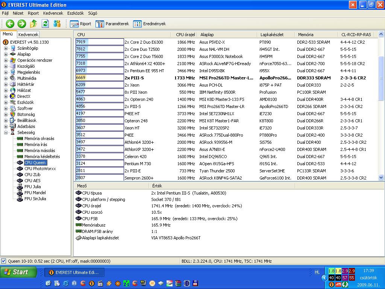Image resolution: width=385 pixels, height=289 pixels.
Task: Open Memória írás benchmark
Action: coord(36,144)
